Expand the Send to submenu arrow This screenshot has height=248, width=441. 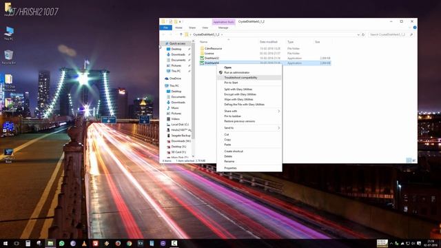[278, 128]
